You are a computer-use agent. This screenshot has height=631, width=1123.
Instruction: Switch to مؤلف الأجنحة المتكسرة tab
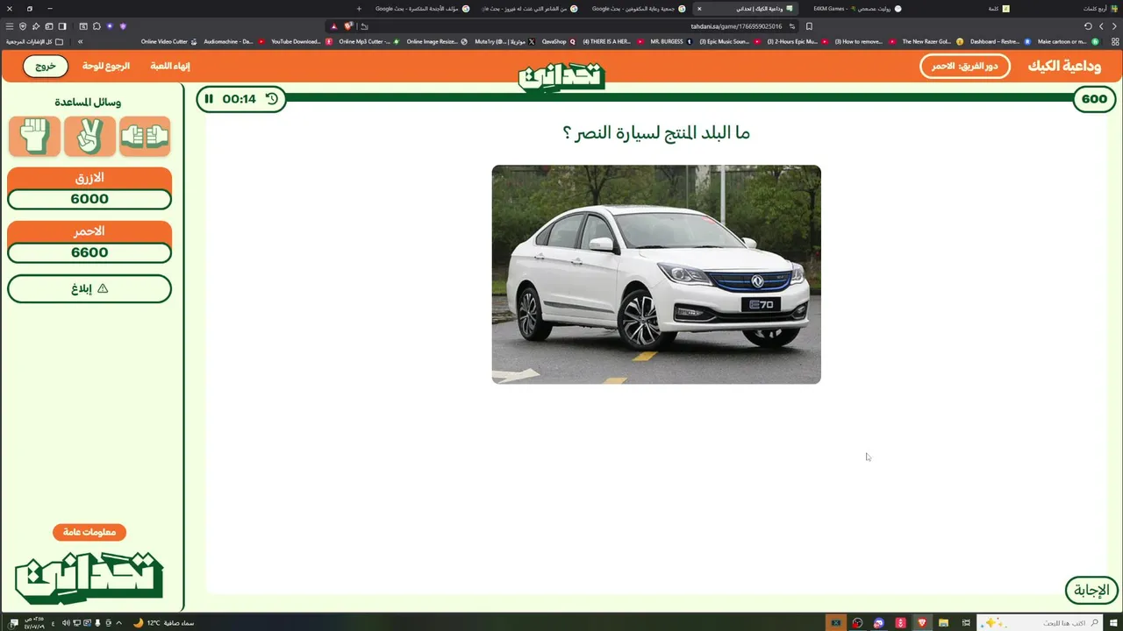click(x=423, y=9)
